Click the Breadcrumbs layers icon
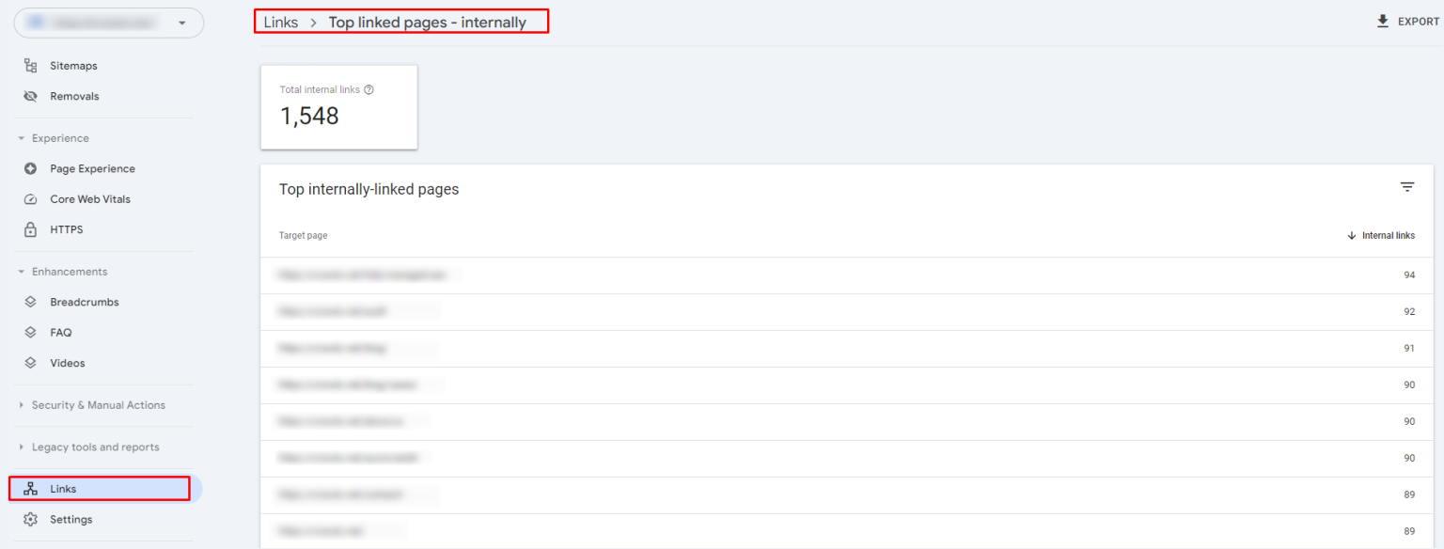The height and width of the screenshot is (549, 1444). tap(30, 303)
